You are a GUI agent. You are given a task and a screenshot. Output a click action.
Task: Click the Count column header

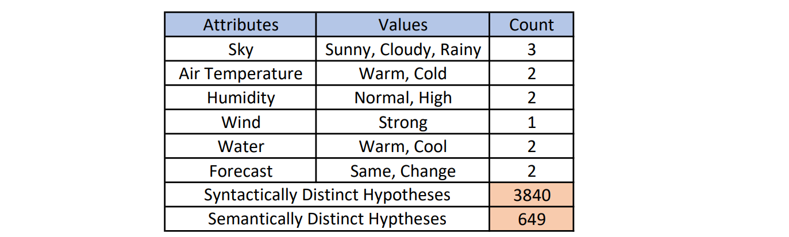tap(531, 25)
